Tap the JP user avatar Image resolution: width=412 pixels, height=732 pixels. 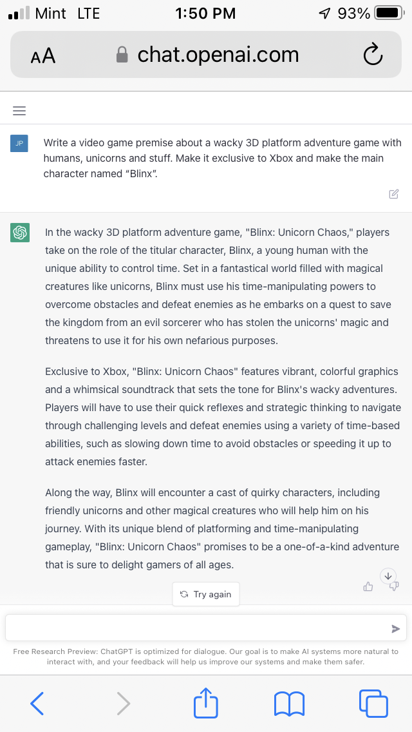pyautogui.click(x=19, y=143)
